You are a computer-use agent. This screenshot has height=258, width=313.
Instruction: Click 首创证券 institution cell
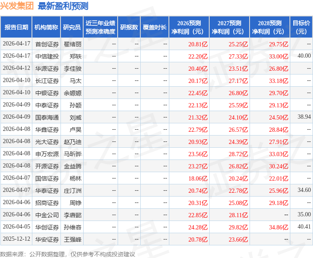(47, 44)
